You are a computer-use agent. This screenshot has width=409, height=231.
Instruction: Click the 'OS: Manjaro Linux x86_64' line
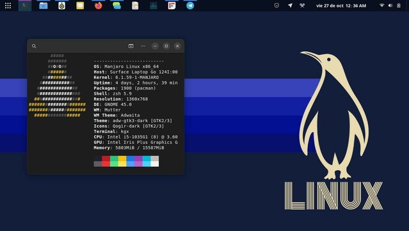tap(126, 67)
